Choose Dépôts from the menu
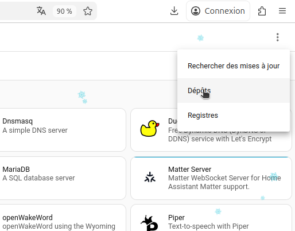295x231 pixels. point(234,91)
